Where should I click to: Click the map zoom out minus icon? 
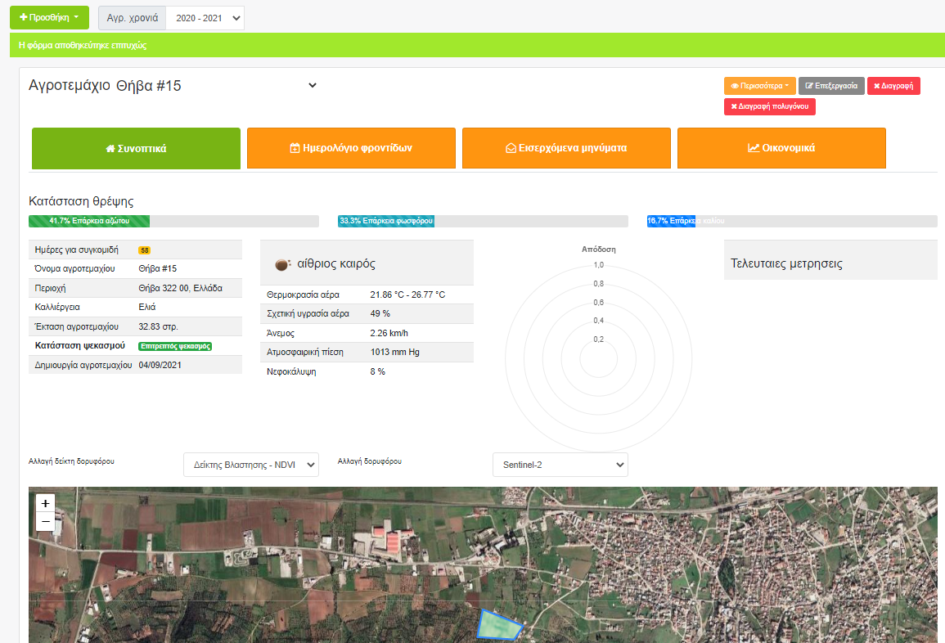[45, 521]
